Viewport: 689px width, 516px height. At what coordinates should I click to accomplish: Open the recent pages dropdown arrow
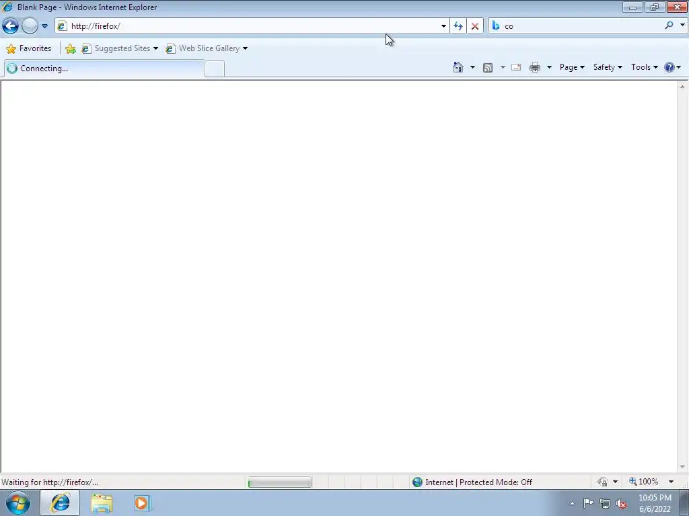[44, 26]
